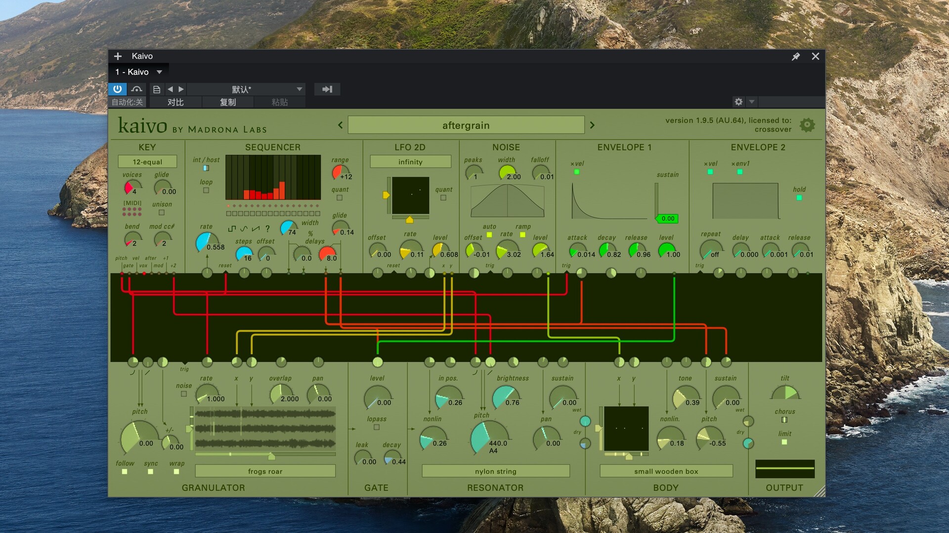This screenshot has width=949, height=533.
Task: Click the automation mode arc icon
Action: (136, 89)
